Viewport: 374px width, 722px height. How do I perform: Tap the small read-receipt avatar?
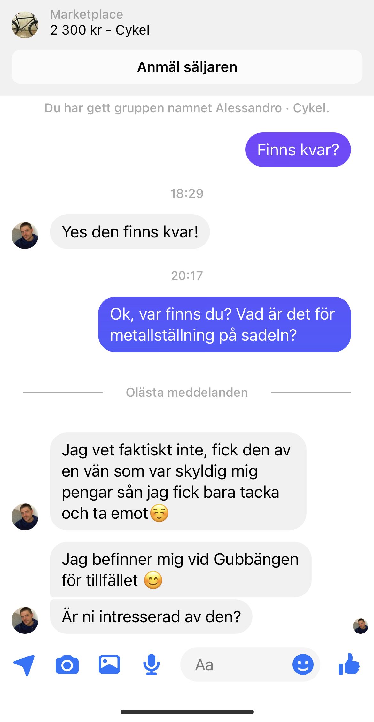[361, 626]
